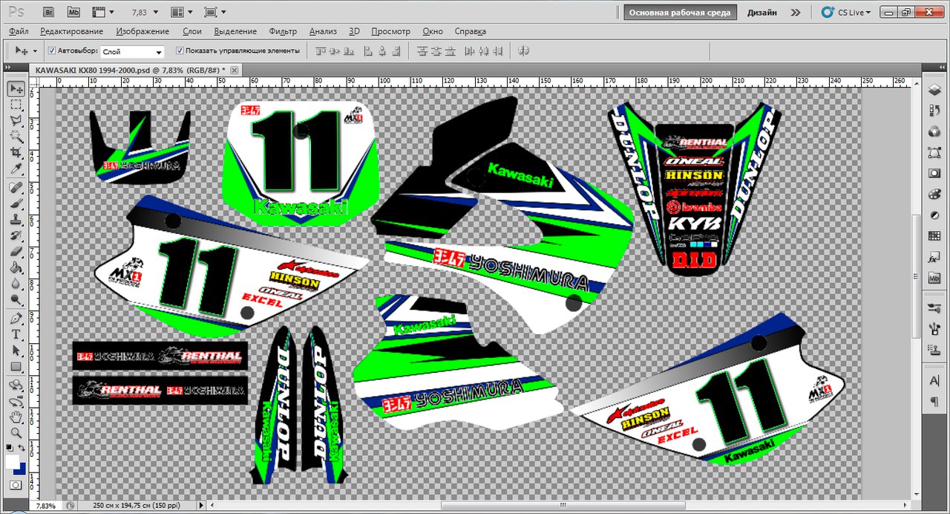Select the Move tool

point(16,89)
